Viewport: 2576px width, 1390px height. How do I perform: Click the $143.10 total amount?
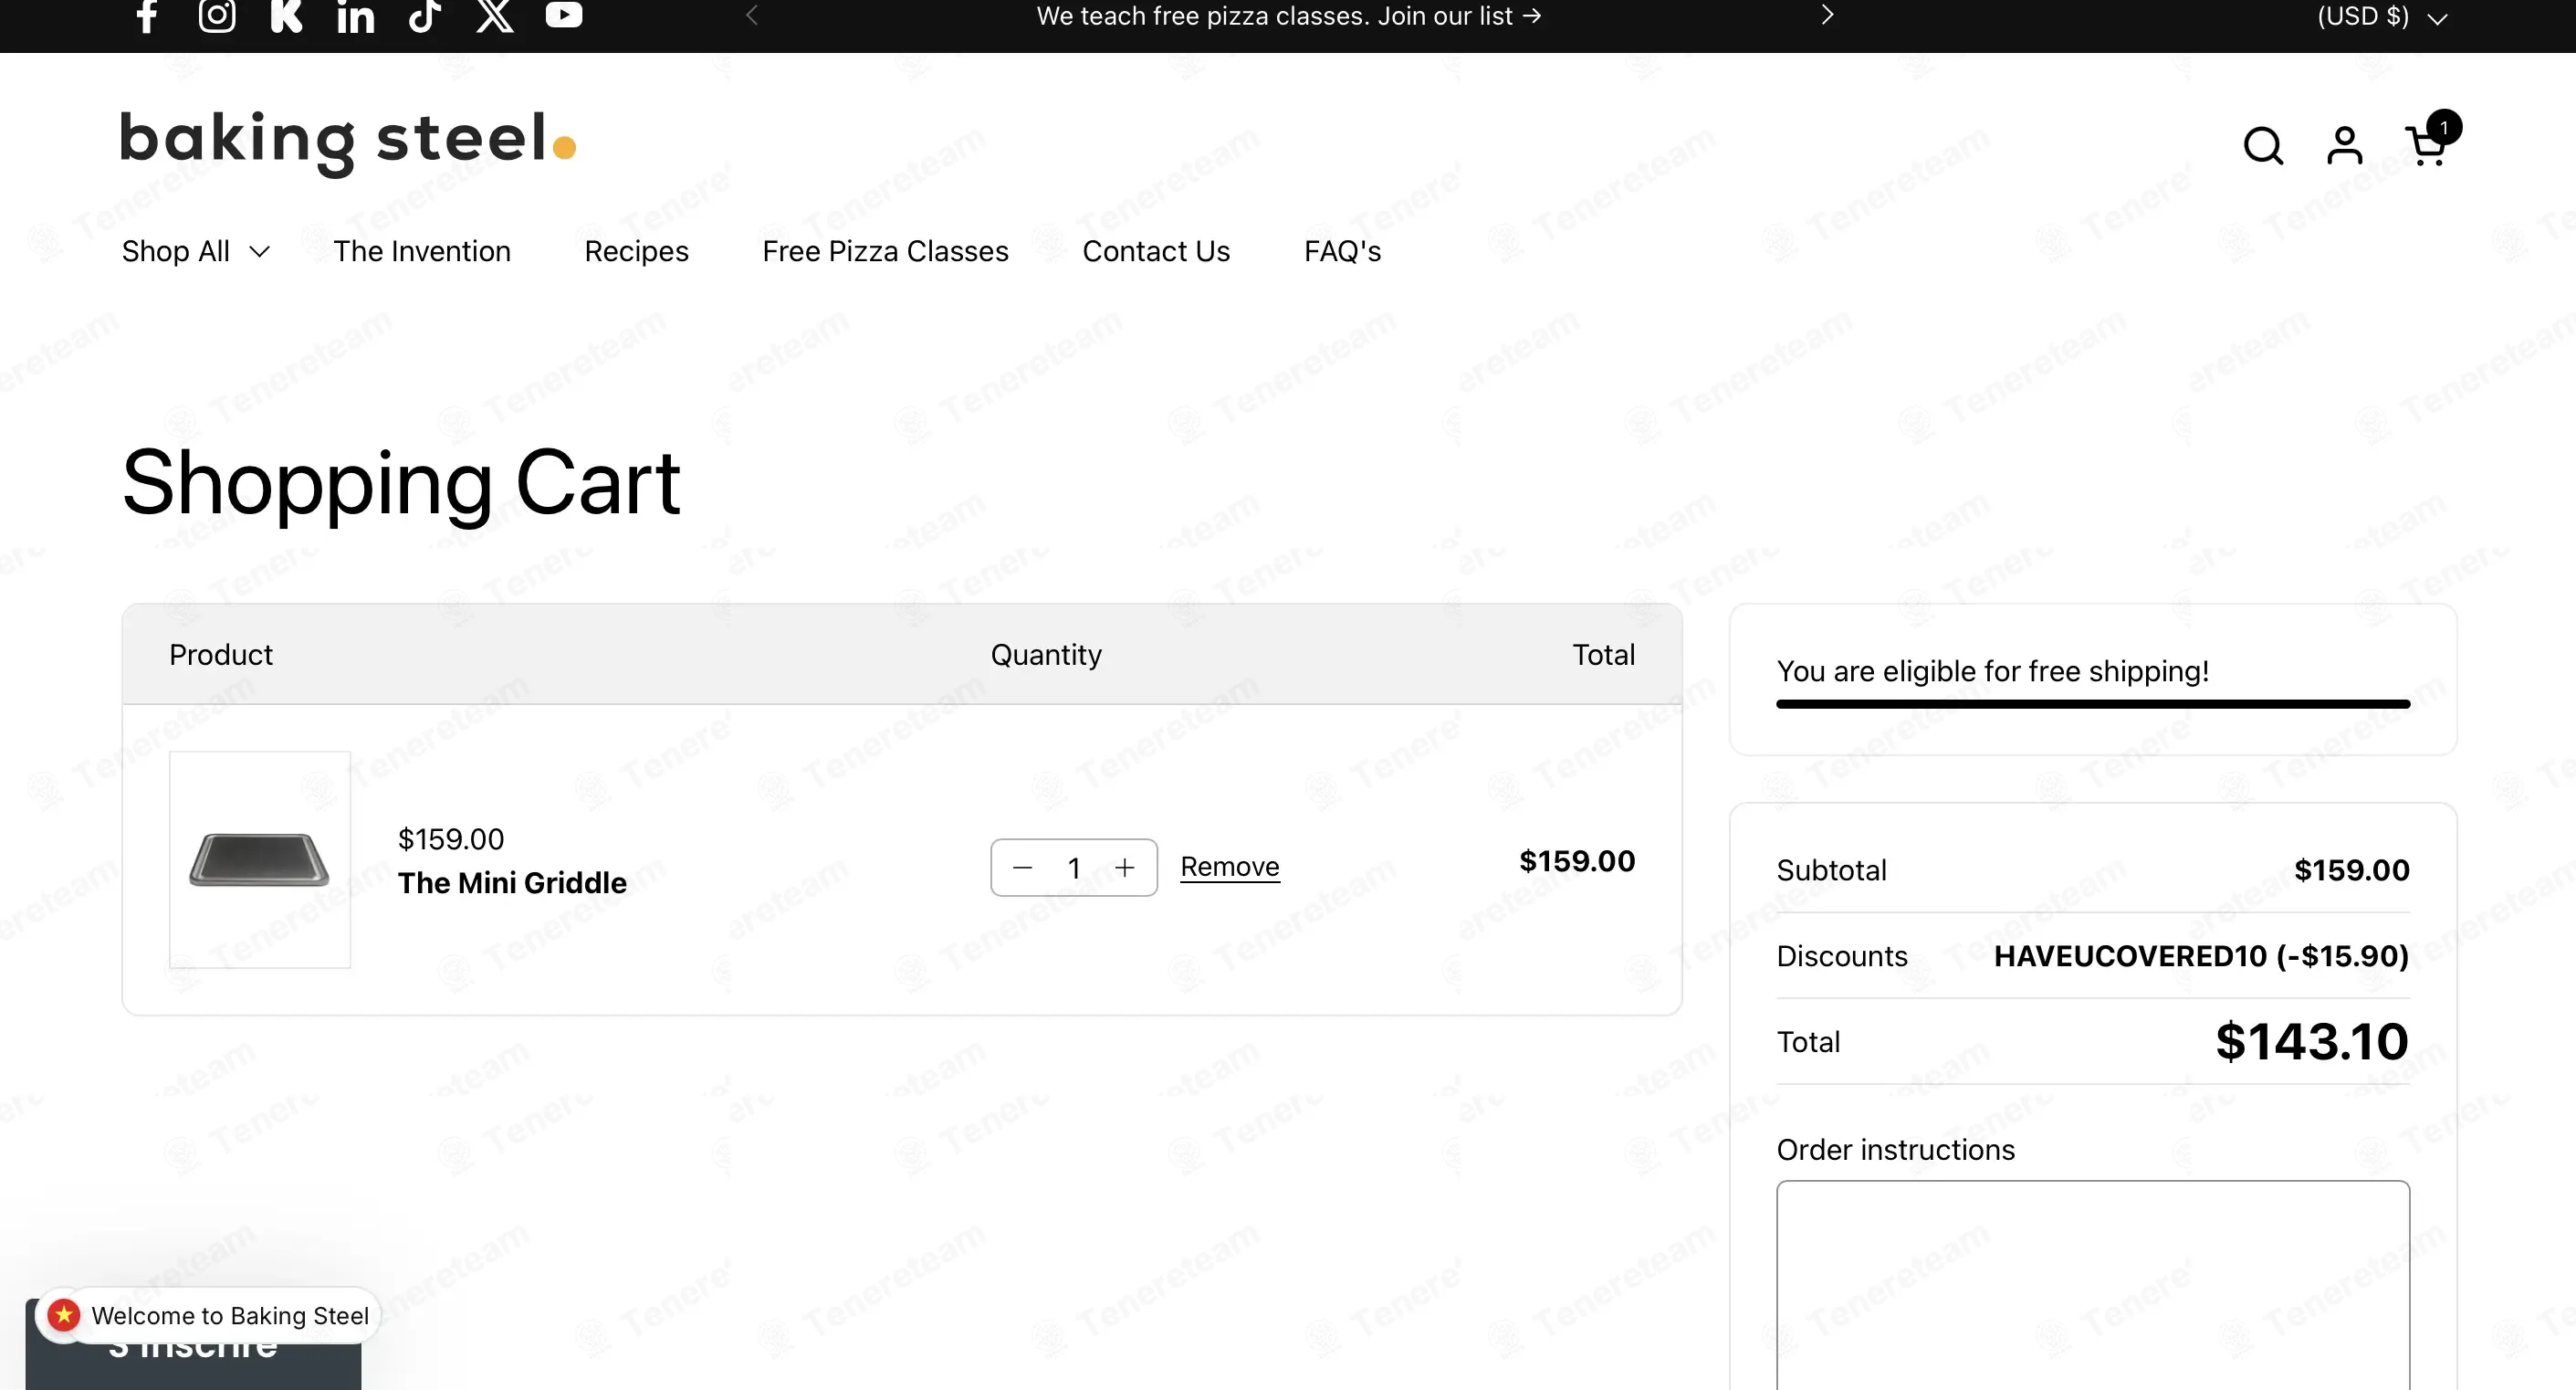point(2312,1042)
